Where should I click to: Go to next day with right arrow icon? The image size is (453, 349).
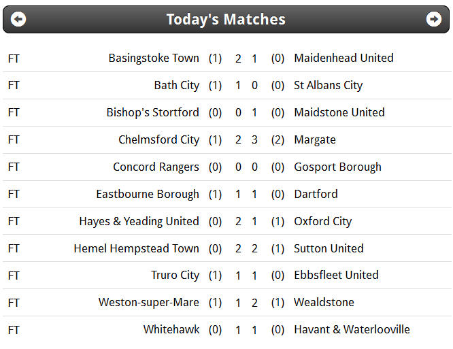point(434,19)
